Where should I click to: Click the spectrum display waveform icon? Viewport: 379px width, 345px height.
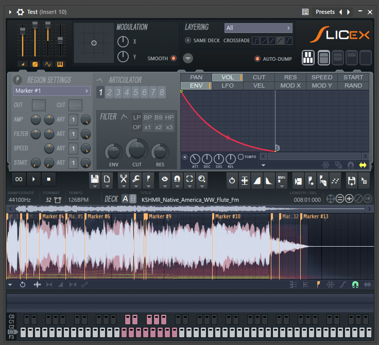click(37, 285)
